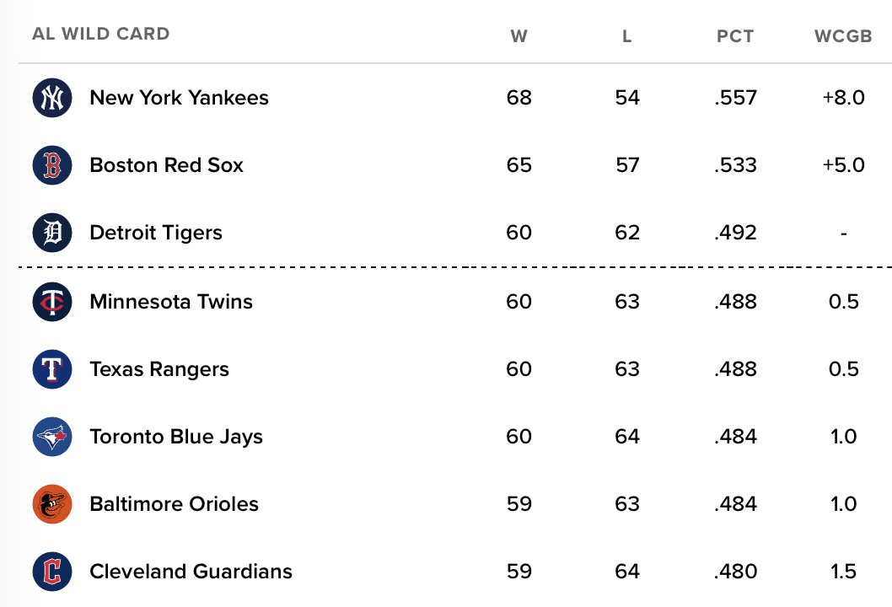This screenshot has height=607, width=892.
Task: Click the Baltimore Orioles logo icon
Action: [x=52, y=504]
